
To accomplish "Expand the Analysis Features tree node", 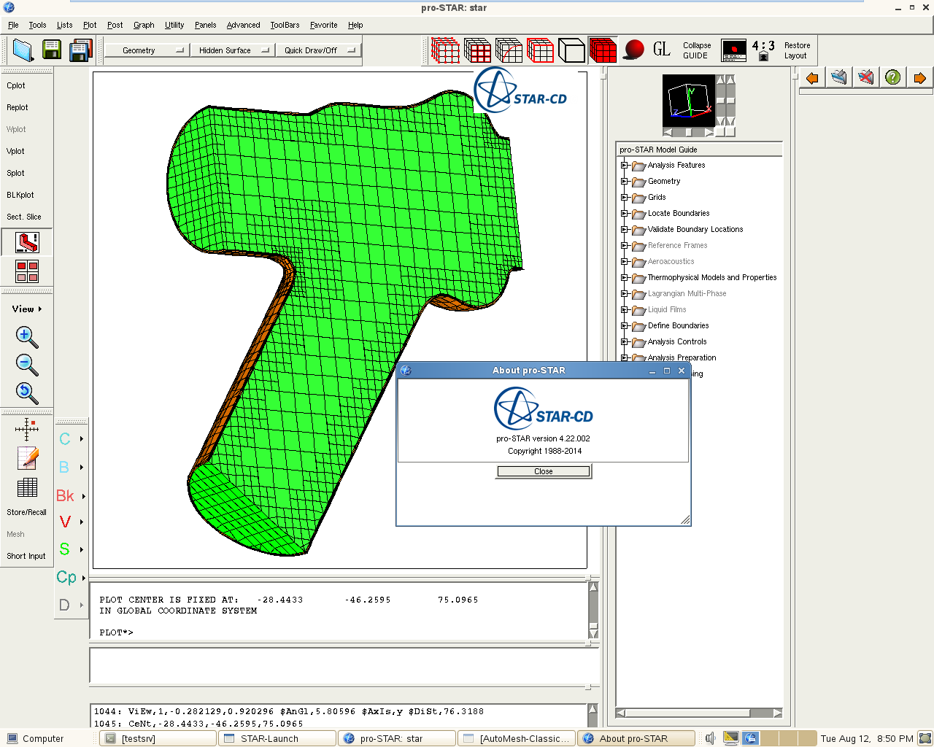I will click(x=625, y=166).
